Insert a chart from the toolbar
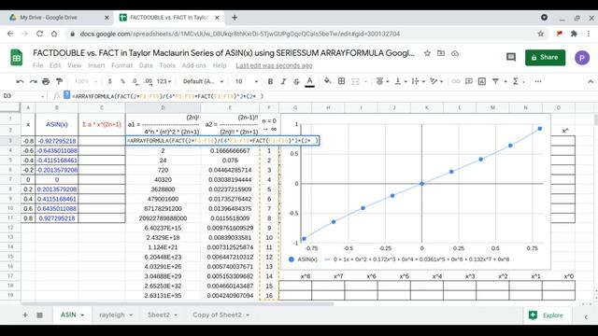 coord(482,81)
